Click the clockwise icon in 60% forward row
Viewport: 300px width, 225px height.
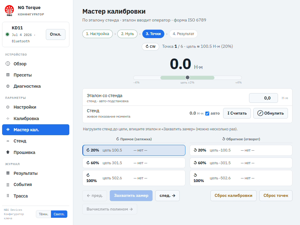pyautogui.click(x=88, y=163)
